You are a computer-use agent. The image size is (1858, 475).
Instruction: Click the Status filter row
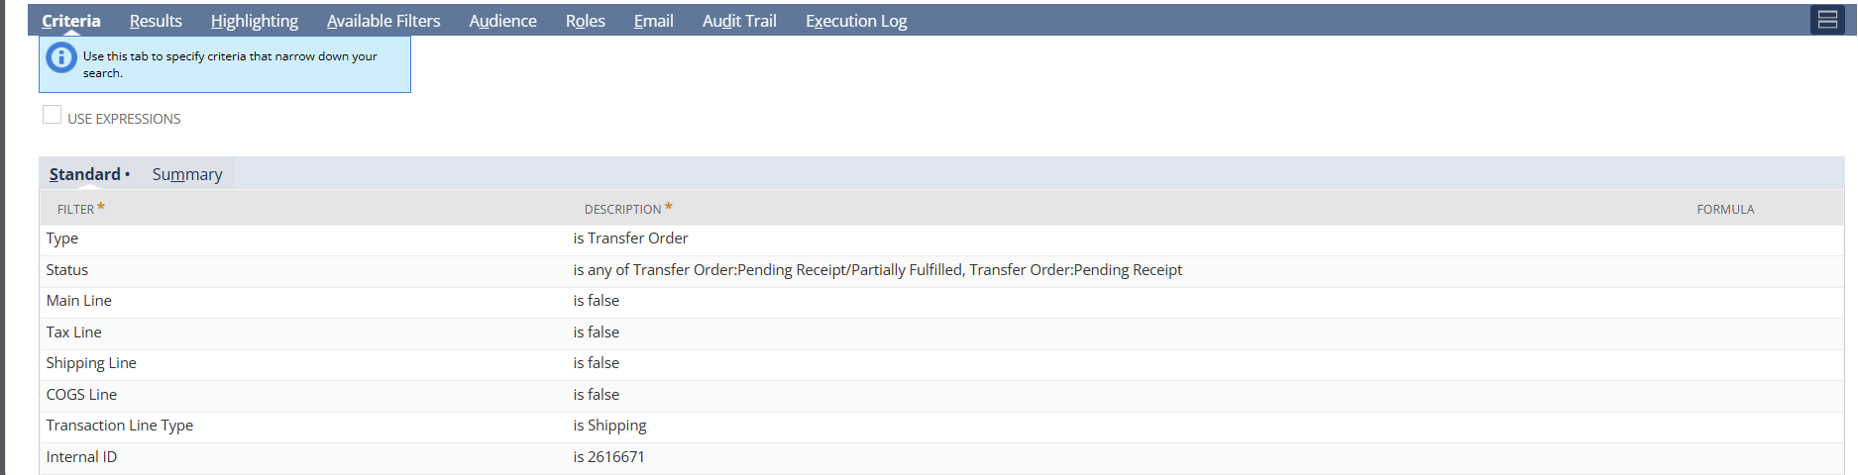(x=67, y=270)
